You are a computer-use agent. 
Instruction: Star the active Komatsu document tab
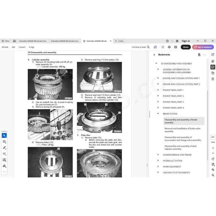[84, 41]
